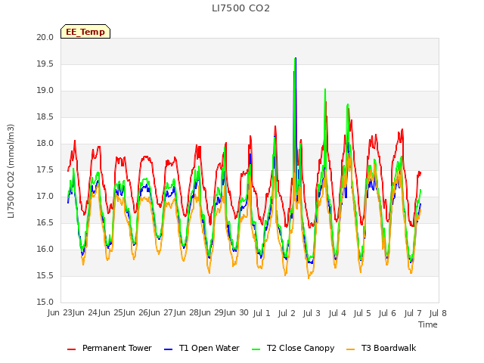Click the 16.0 y-axis tick label

click(45, 249)
